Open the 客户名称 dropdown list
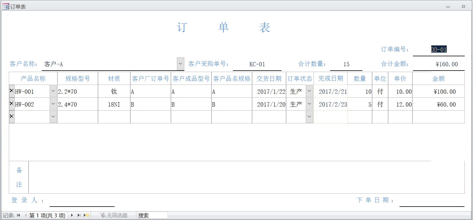This screenshot has height=220, width=473. tap(180, 64)
